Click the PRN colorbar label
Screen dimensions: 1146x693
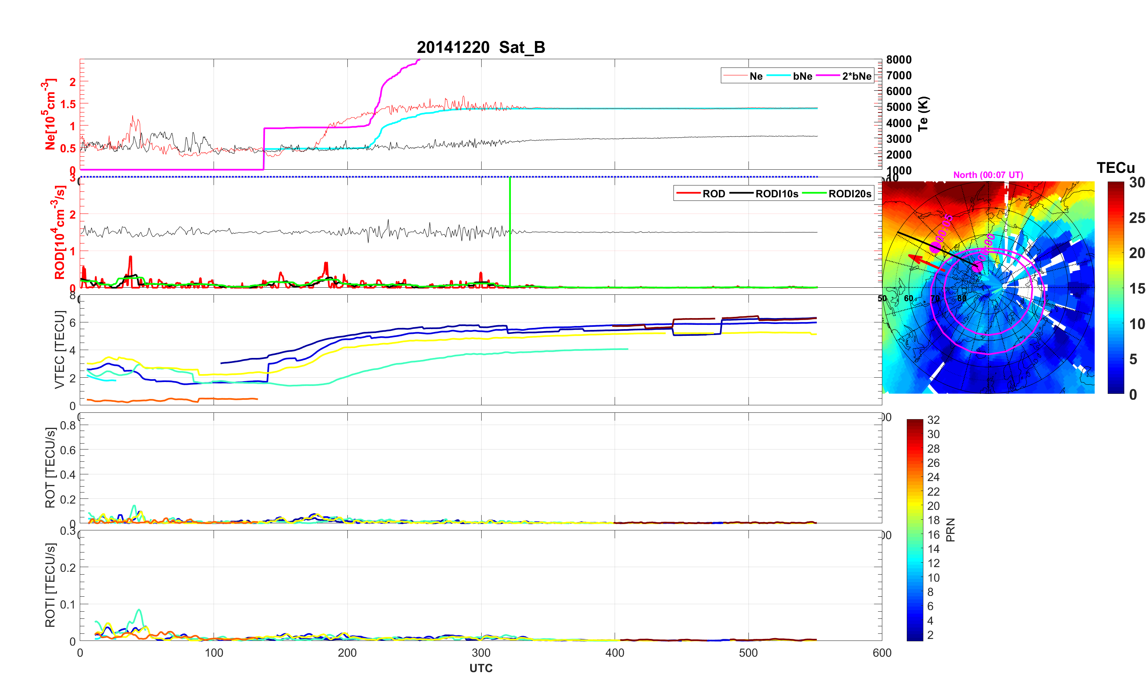click(950, 530)
